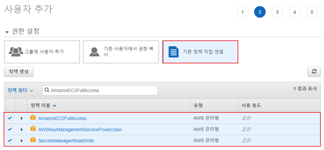Click the group people icon in 그룹에 사용자 추가

(16, 51)
